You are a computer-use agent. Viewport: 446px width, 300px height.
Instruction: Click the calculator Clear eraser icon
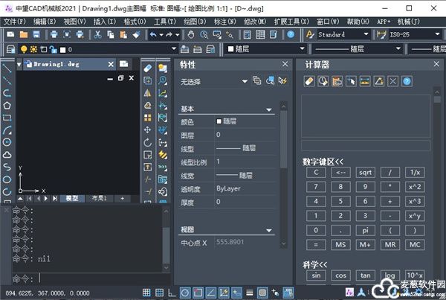[x=309, y=81]
